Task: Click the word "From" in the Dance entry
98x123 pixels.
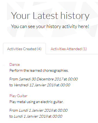Action: pyautogui.click(x=14, y=79)
